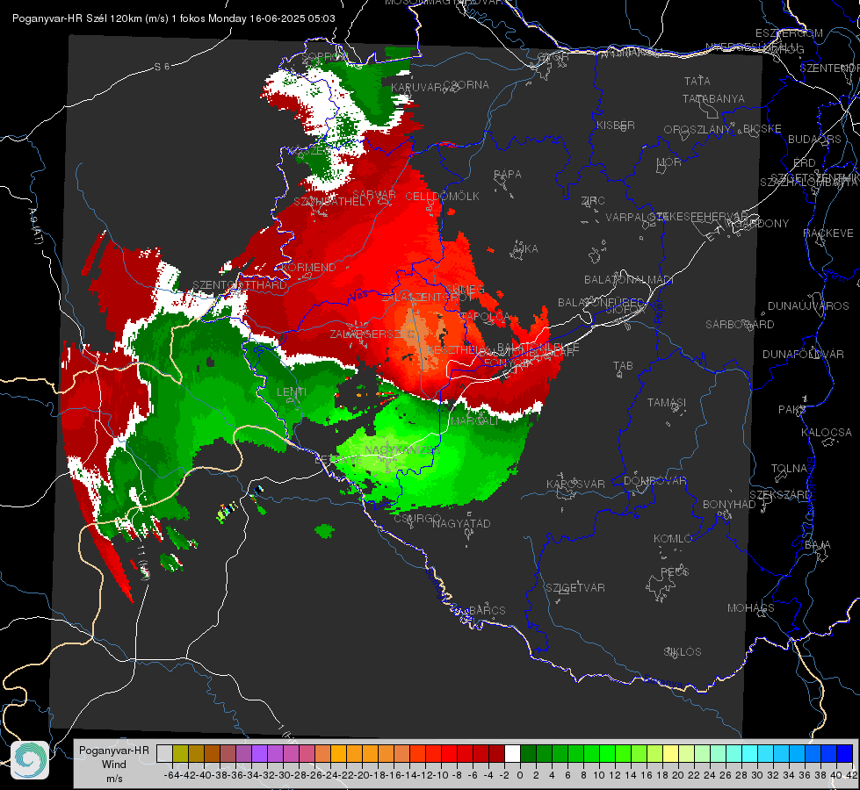This screenshot has width=860, height=790.
Task: Click the PAPA town label
Action: pos(508,175)
